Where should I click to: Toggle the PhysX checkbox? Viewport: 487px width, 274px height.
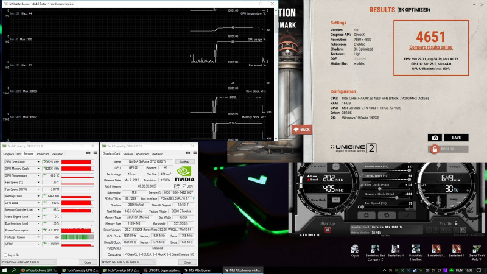point(155,255)
